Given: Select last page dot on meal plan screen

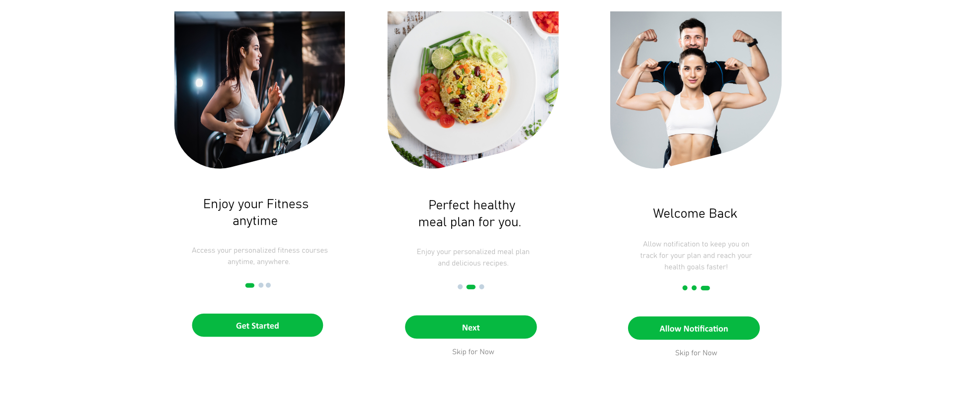Looking at the screenshot, I should (x=481, y=287).
